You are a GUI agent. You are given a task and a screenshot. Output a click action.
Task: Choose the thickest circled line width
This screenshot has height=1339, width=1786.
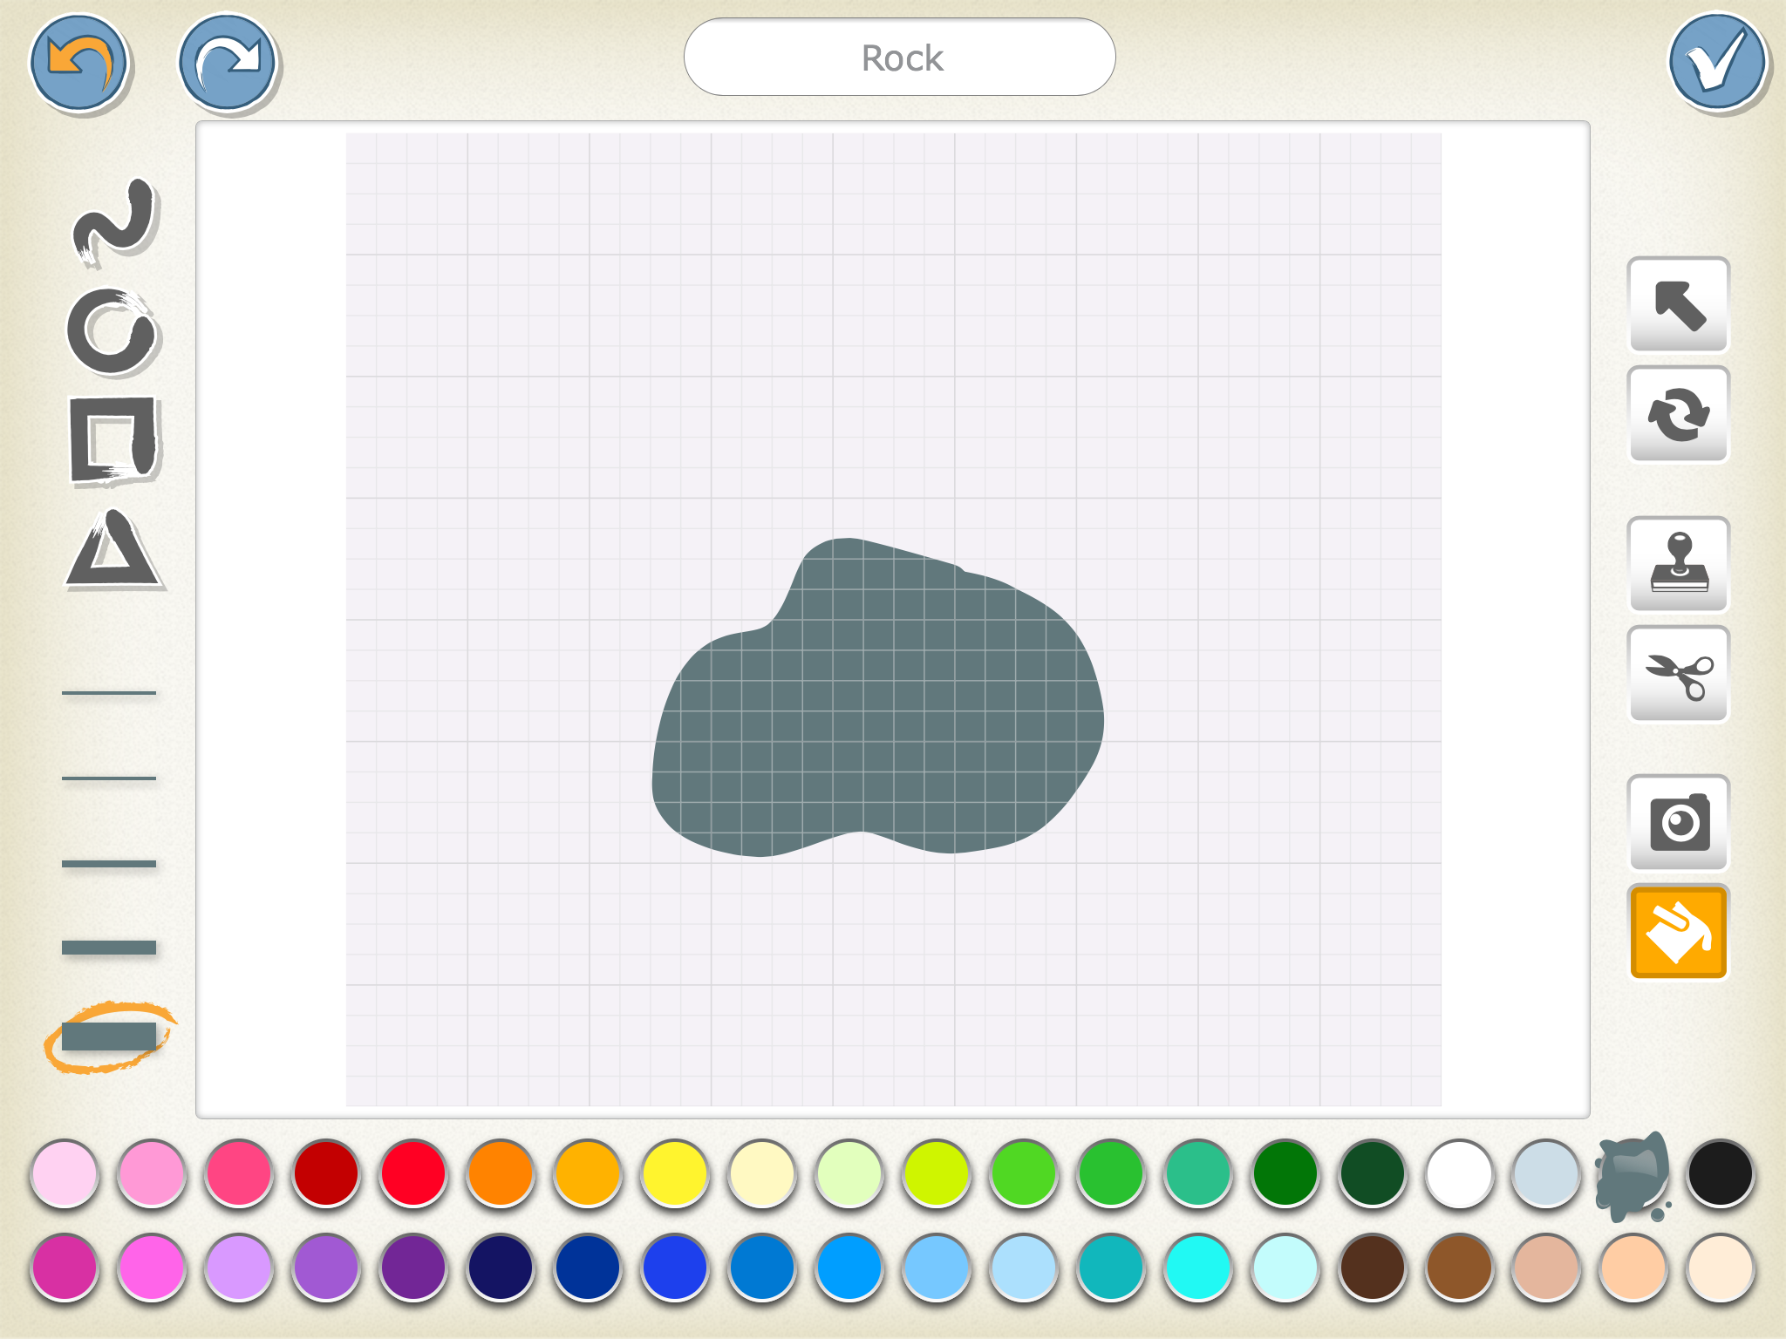pos(109,1037)
